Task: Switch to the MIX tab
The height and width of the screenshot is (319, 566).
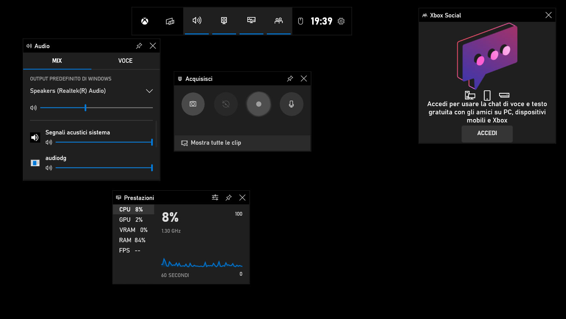Action: tap(57, 61)
